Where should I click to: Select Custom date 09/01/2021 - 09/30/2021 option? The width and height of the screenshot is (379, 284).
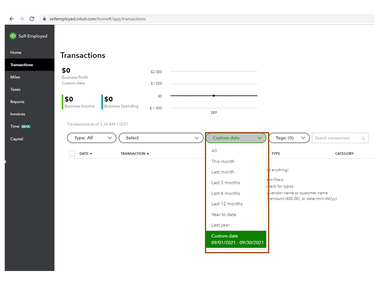(236, 239)
